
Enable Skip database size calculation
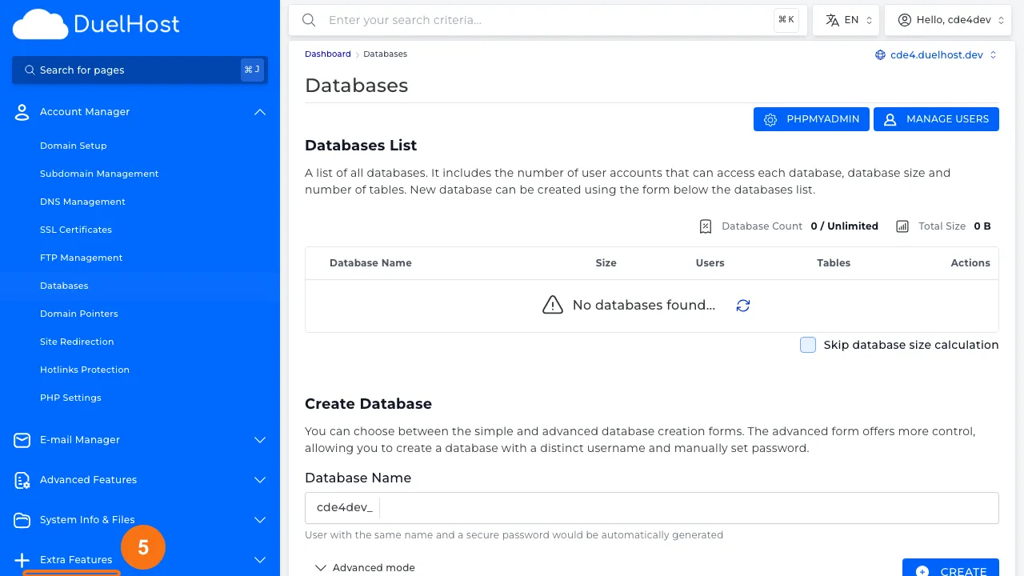808,345
